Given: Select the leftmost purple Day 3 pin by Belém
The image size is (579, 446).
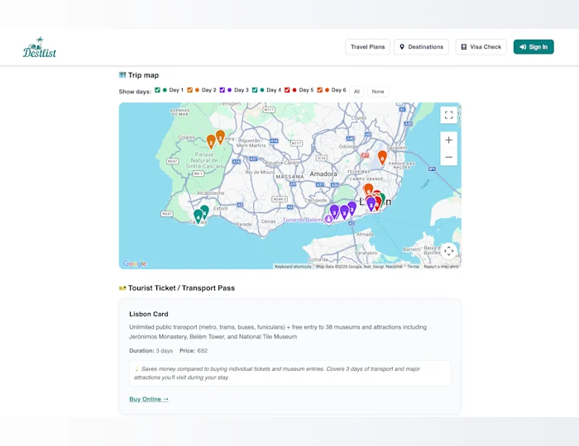Looking at the screenshot, I should [334, 212].
